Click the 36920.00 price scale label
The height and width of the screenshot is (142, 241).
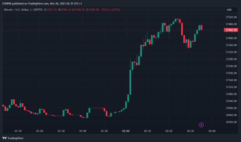[x=231, y=122]
